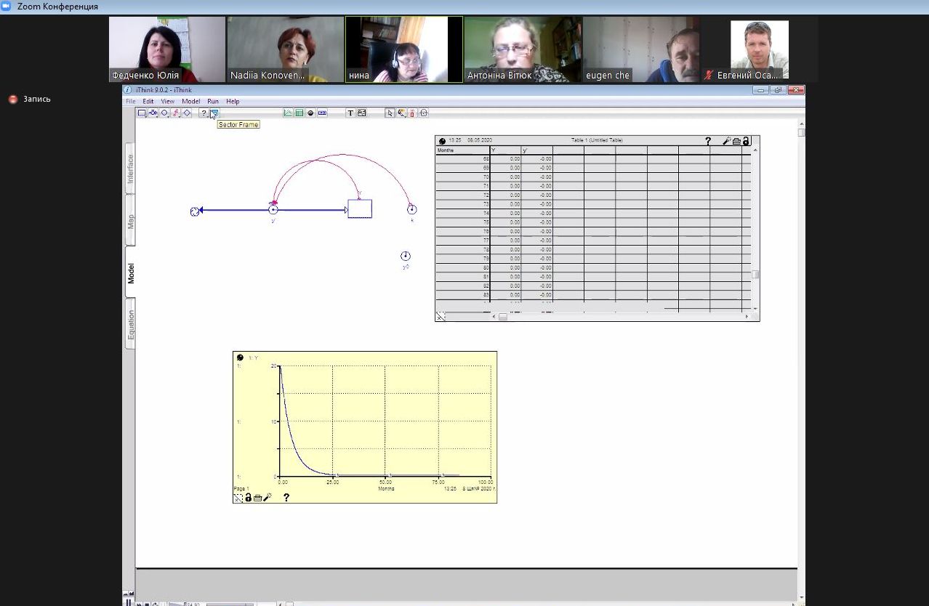Select the Sector Frame tool

tap(214, 113)
